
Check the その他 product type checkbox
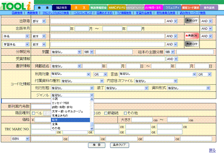(x=125, y=113)
